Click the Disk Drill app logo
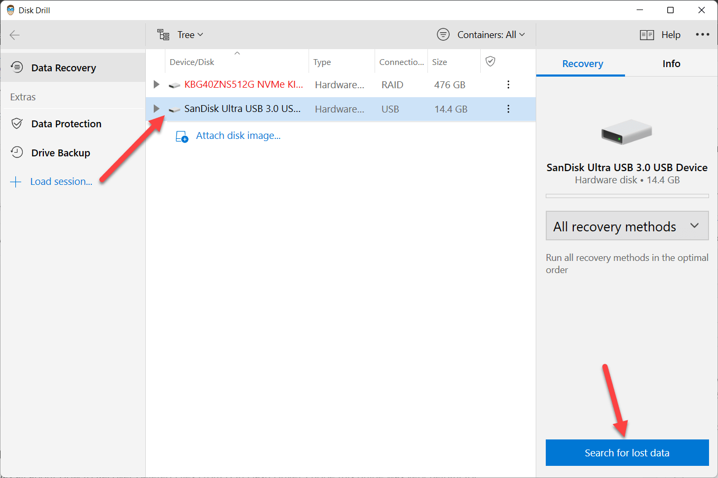Viewport: 718px width, 478px height. 11,10
